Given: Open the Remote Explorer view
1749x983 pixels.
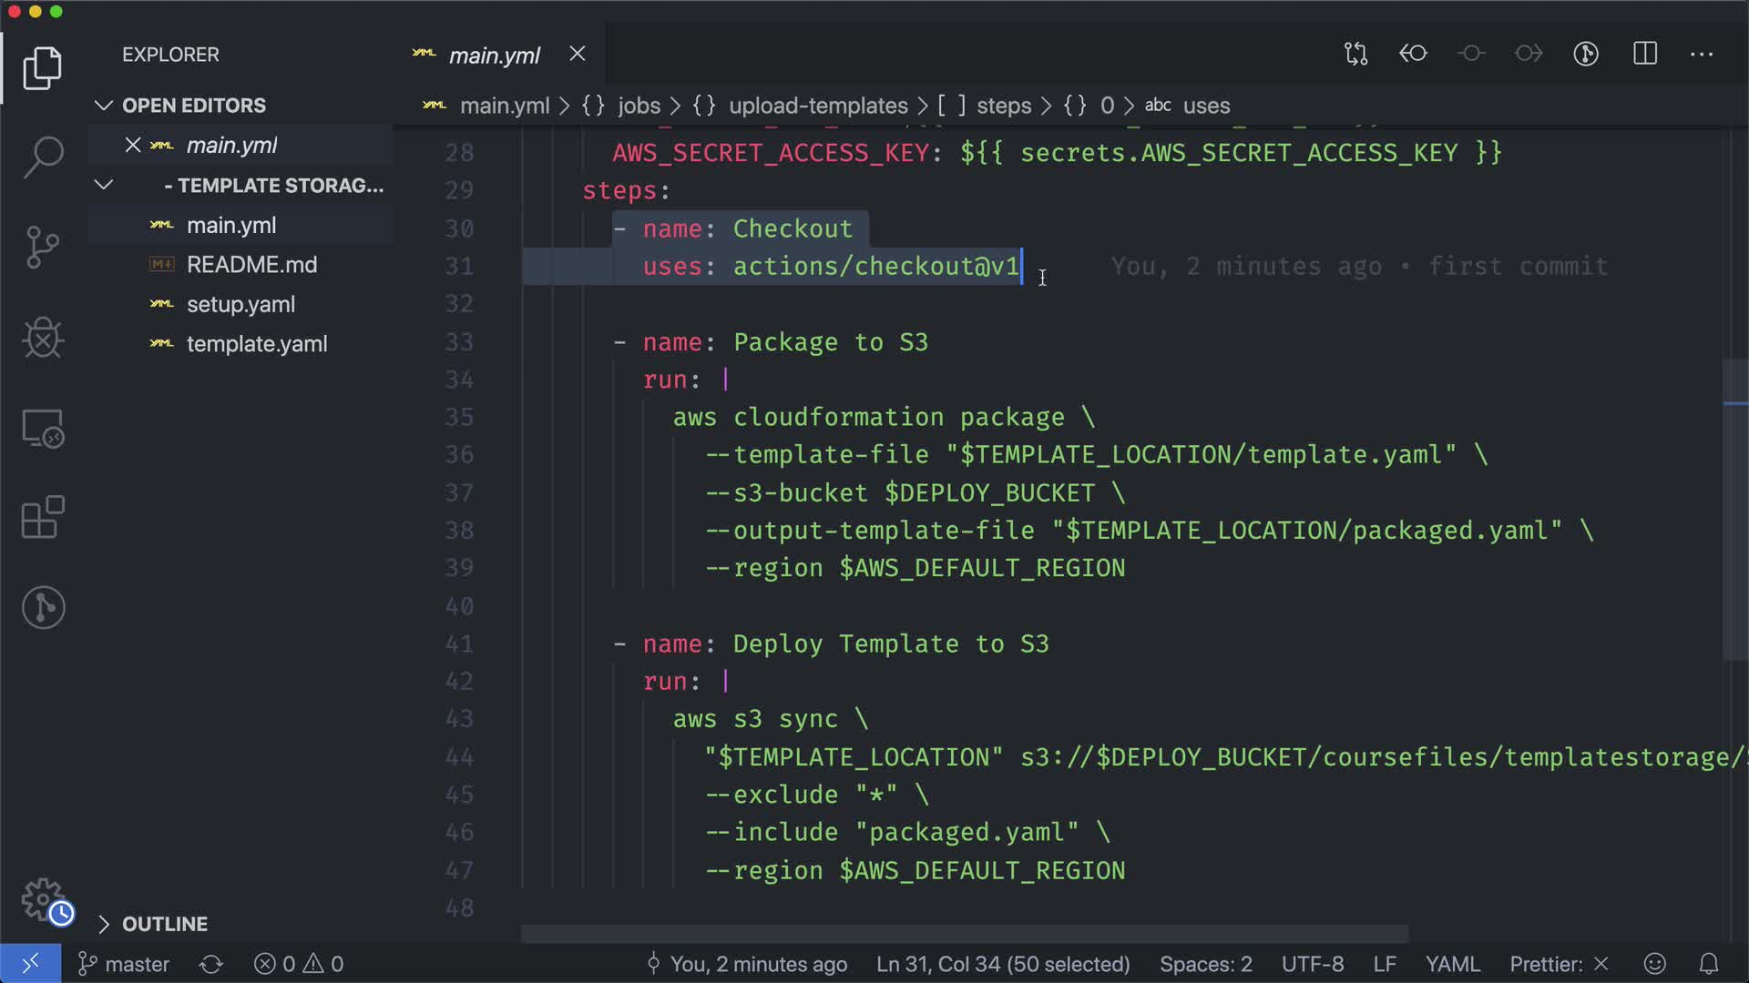Looking at the screenshot, I should click(x=43, y=428).
